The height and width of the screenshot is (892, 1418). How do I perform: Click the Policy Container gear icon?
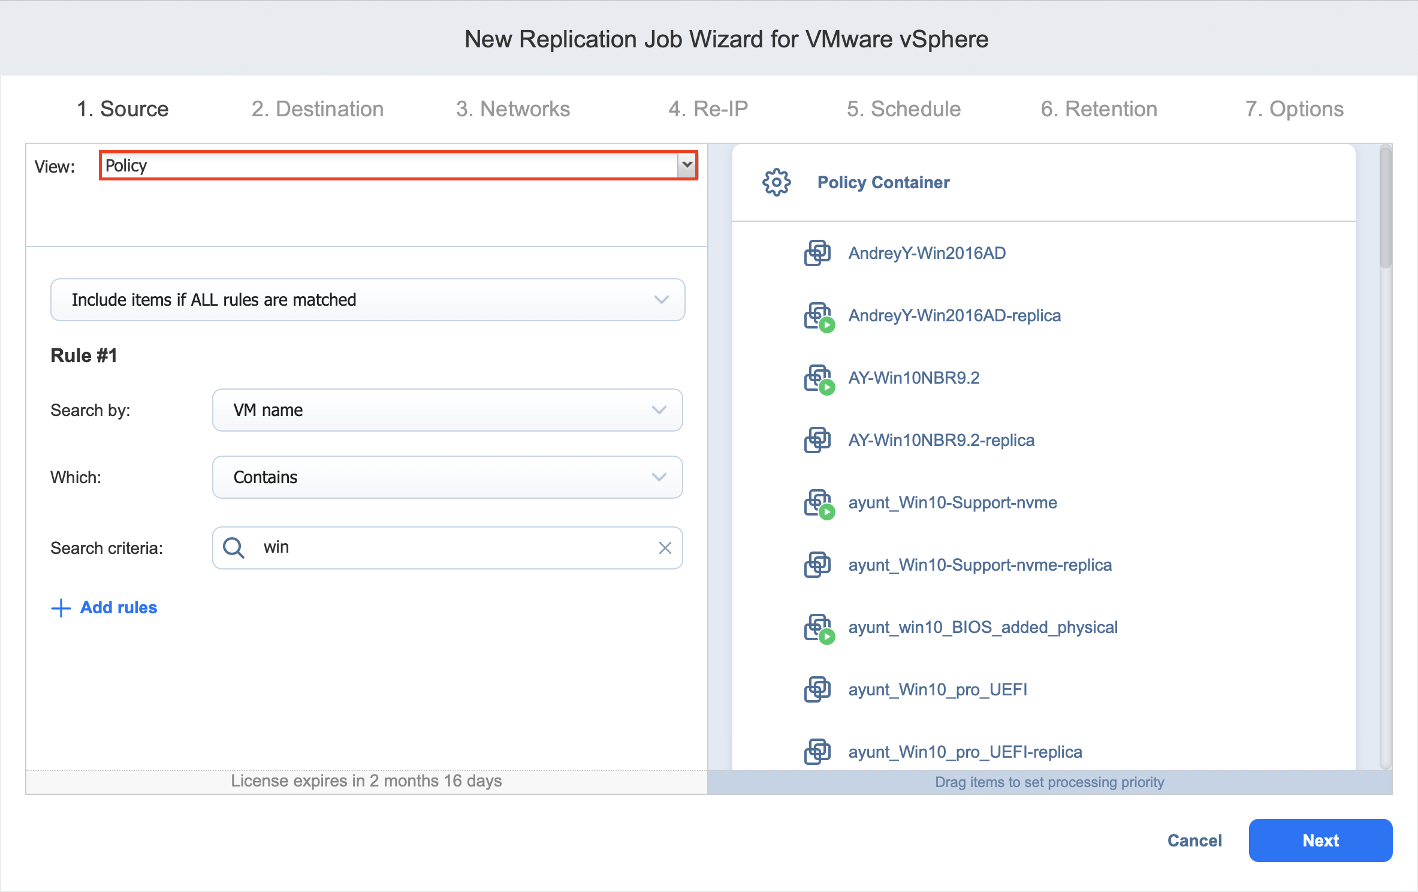(776, 182)
